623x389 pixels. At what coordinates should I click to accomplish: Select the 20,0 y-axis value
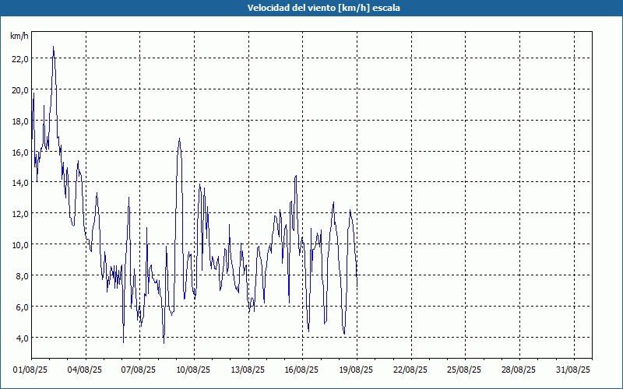(20, 90)
